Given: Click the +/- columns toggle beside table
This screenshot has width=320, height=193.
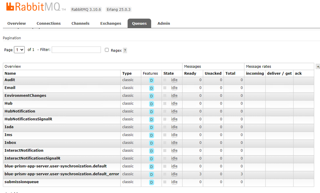Looking at the screenshot, I should pyautogui.click(x=318, y=67).
